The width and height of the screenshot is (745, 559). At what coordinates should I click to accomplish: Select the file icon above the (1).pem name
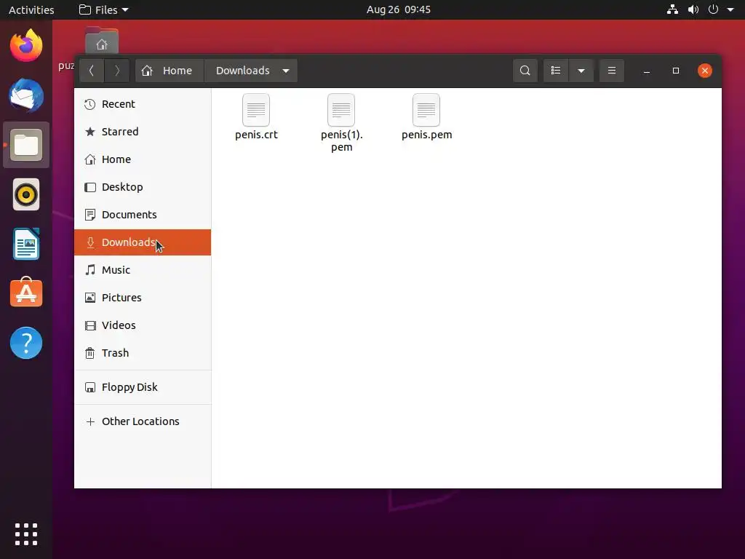click(x=341, y=110)
